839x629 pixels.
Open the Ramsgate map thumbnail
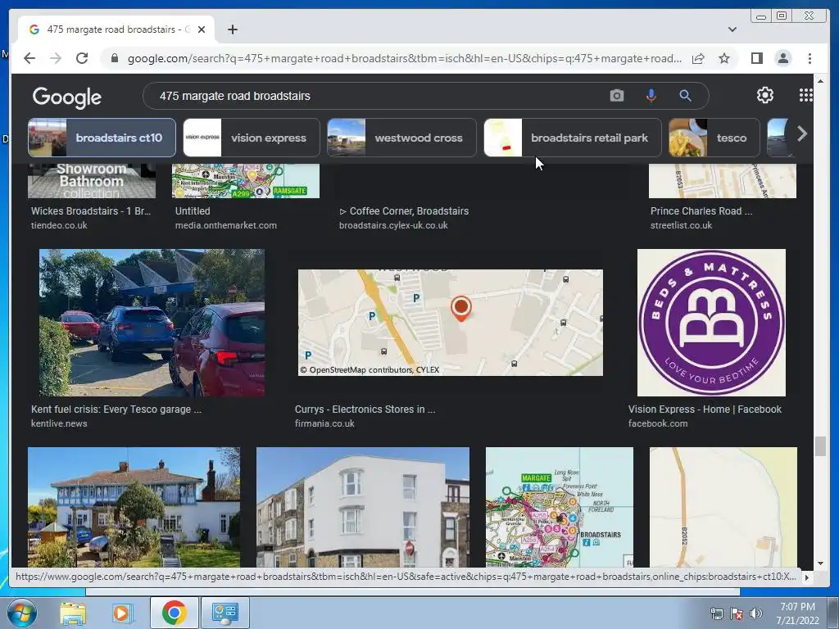pyautogui.click(x=246, y=181)
